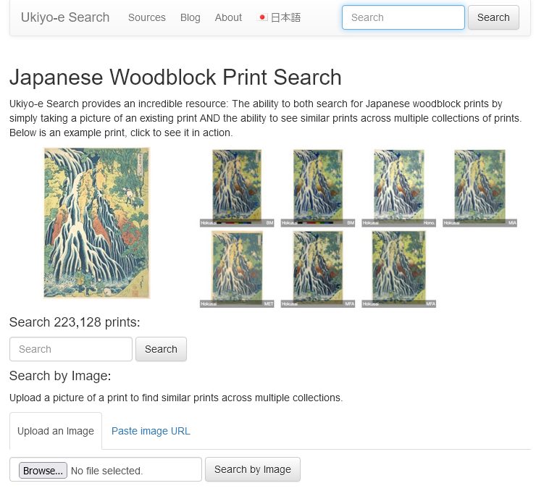Click Search button below 223,128 prints

coord(161,349)
